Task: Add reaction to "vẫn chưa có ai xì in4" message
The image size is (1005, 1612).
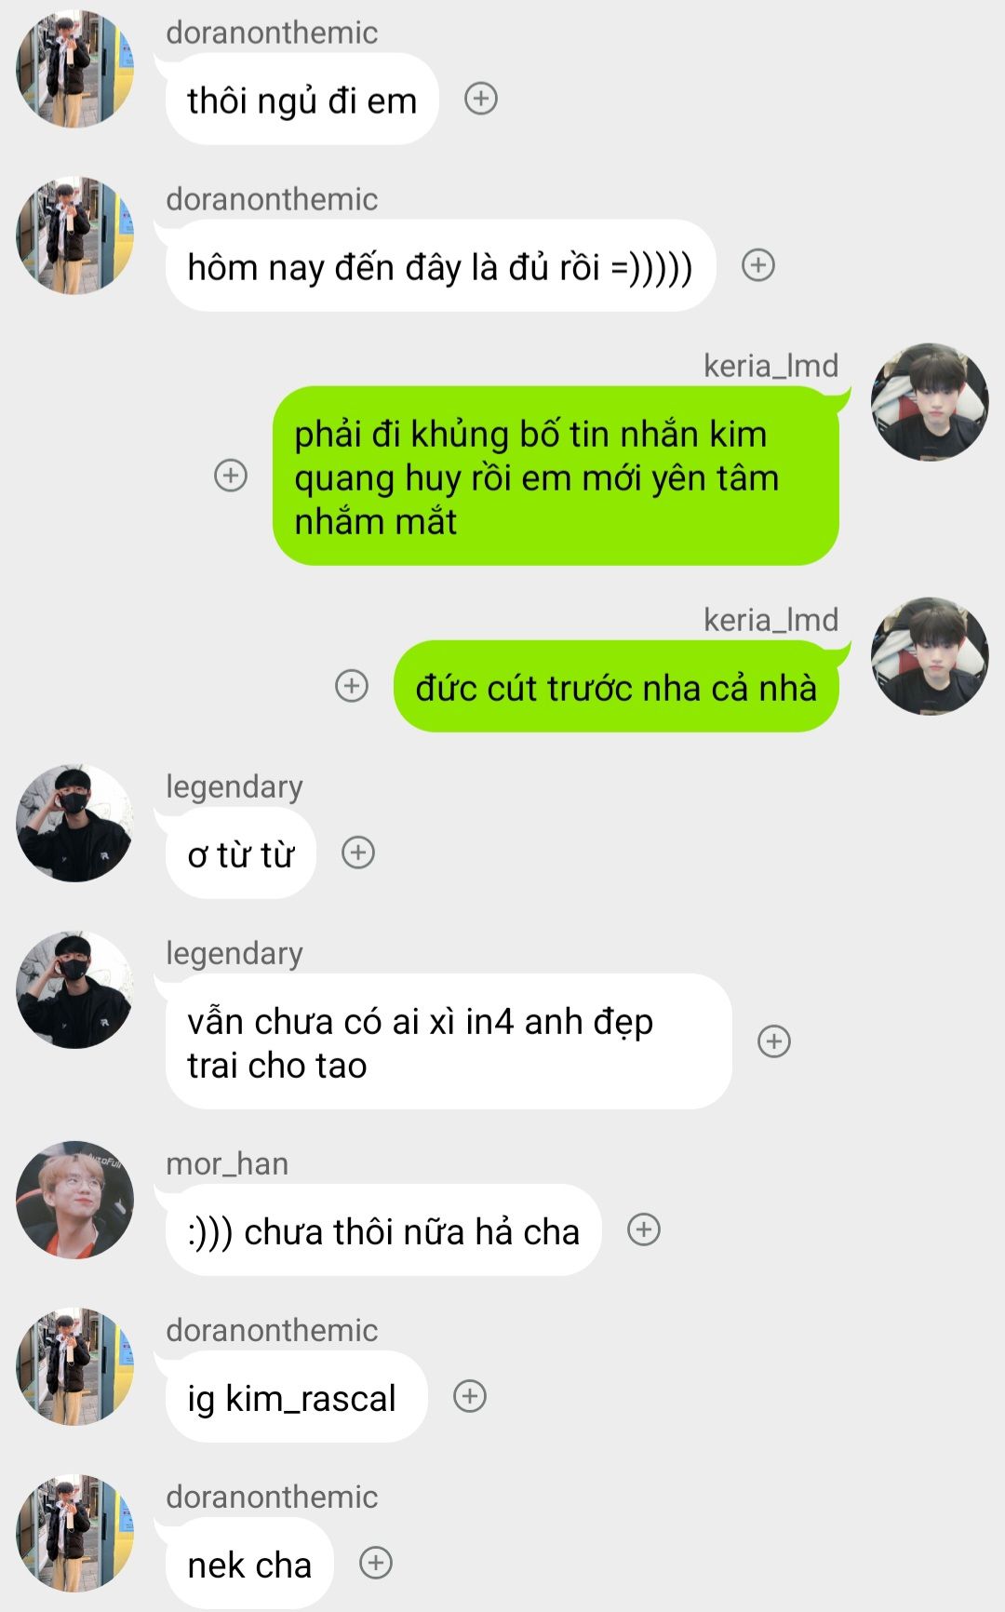Action: click(x=774, y=1041)
